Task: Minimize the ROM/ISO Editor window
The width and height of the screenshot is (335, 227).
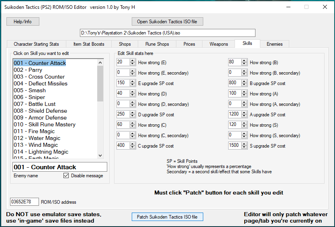Action: (x=288, y=7)
